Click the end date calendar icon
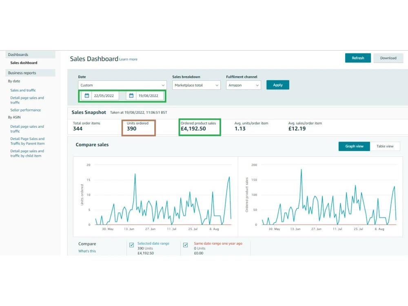The height and width of the screenshot is (306, 408). tap(131, 96)
